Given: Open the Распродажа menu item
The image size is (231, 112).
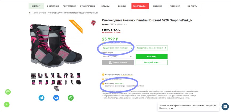Looking at the screenshot, I should (x=140, y=6).
